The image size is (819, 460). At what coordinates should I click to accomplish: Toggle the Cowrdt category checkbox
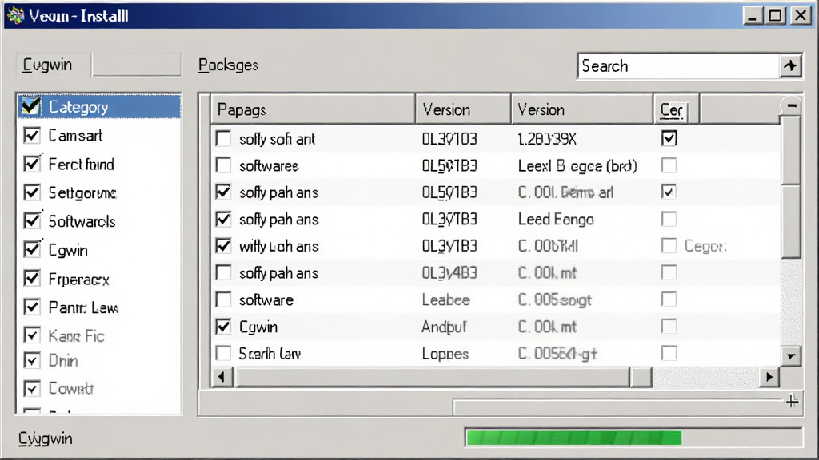(x=32, y=389)
